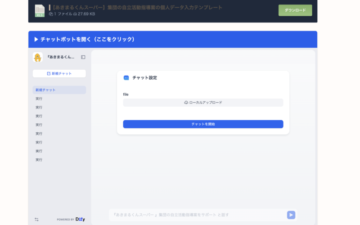Focus the chat message input field

click(x=196, y=215)
